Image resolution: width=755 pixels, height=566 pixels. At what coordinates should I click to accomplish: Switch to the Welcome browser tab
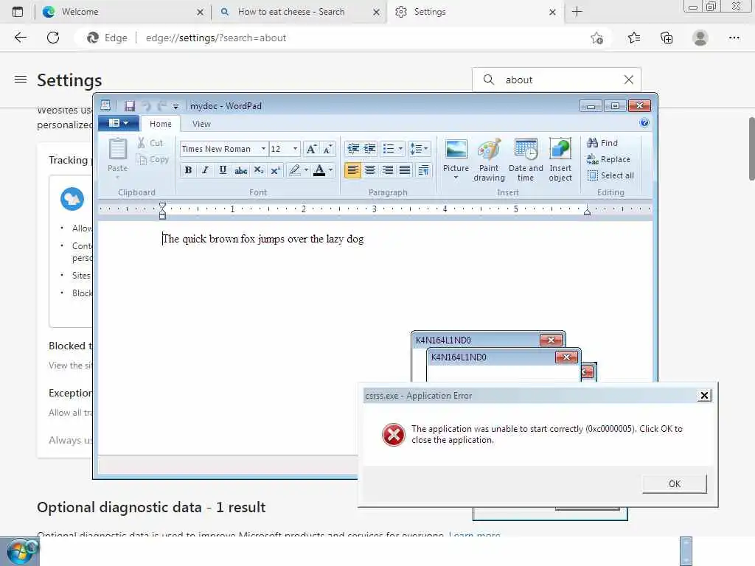(x=123, y=12)
